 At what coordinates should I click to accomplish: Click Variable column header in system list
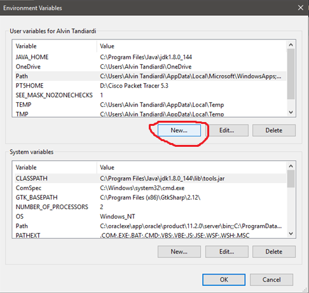coord(55,168)
